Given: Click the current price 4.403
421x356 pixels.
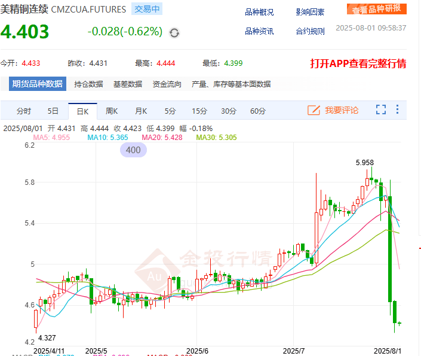Looking at the screenshot, I should 24,32.
